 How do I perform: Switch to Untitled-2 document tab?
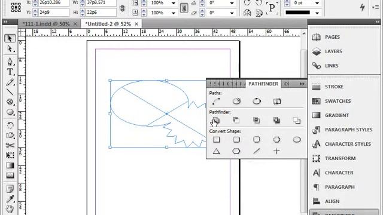click(x=108, y=24)
